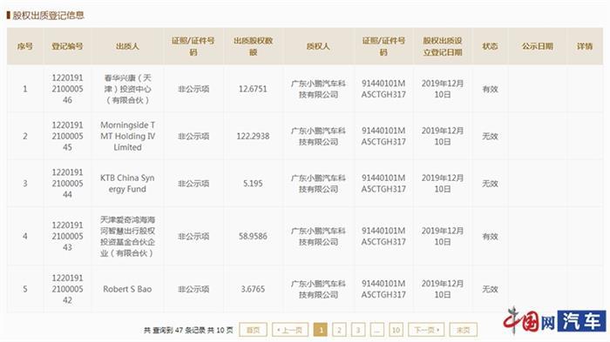
Task: Click the 质权人 column header
Action: pos(318,46)
